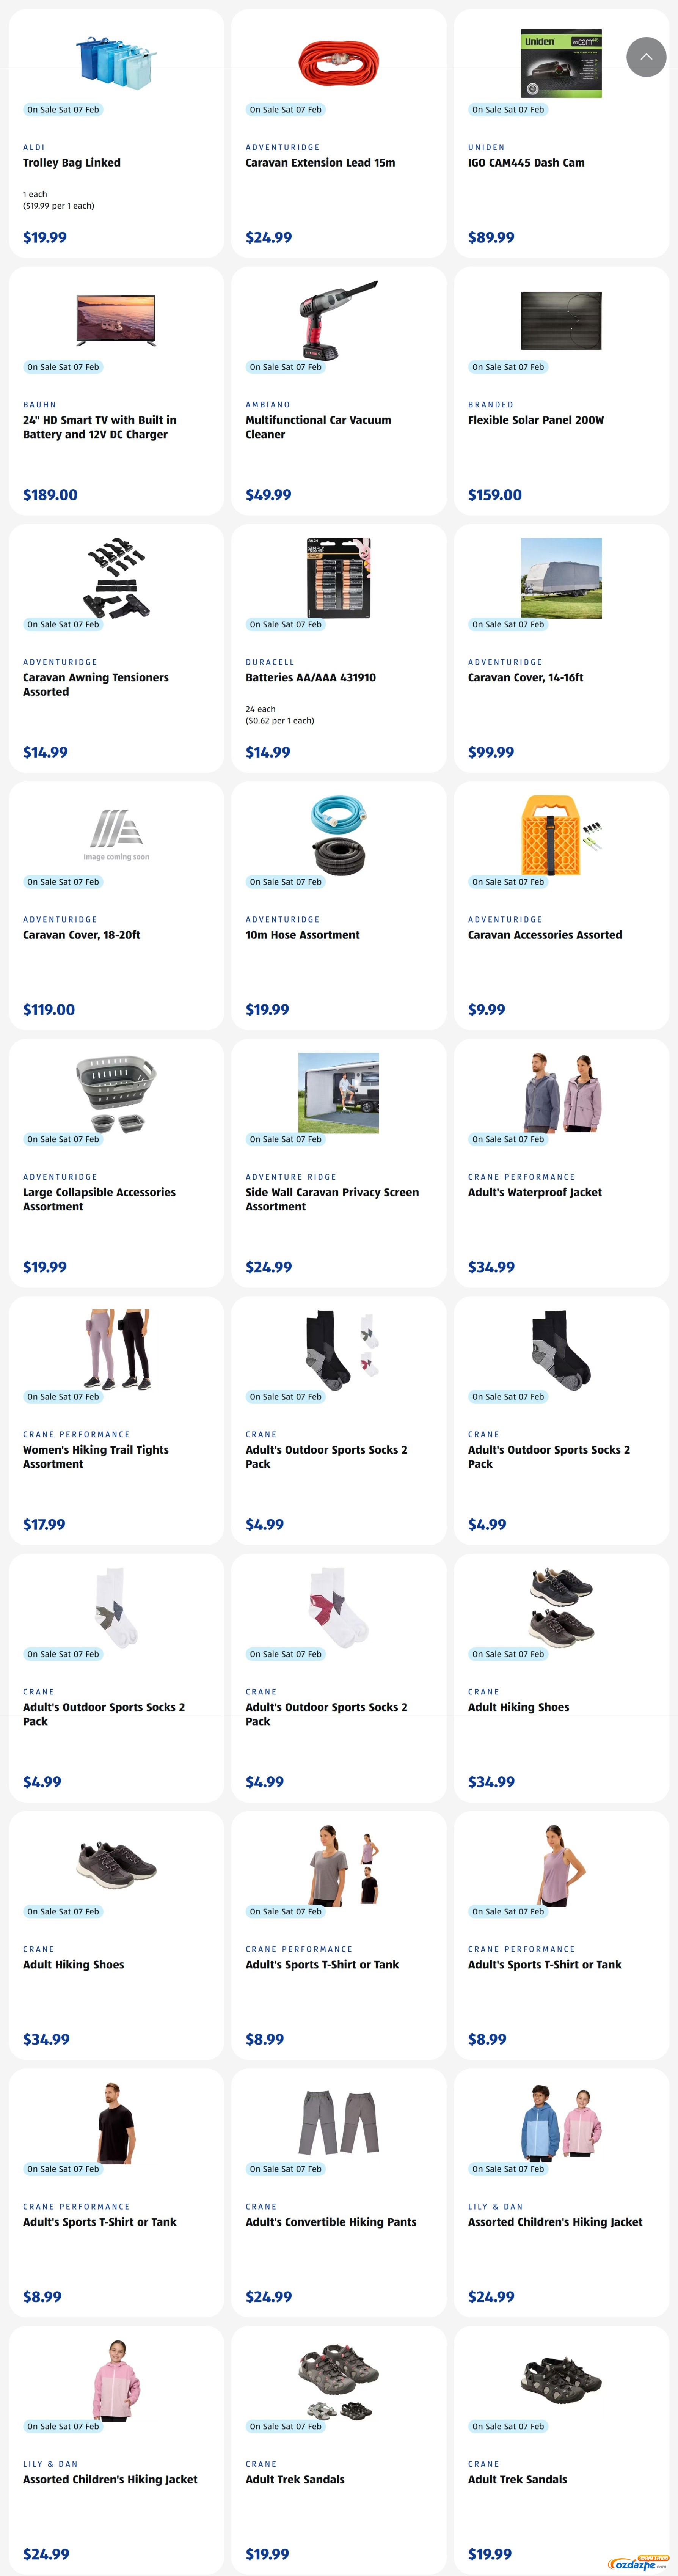Open Large Collapsible Accessories Assortment image
678x2576 pixels.
116,1093
